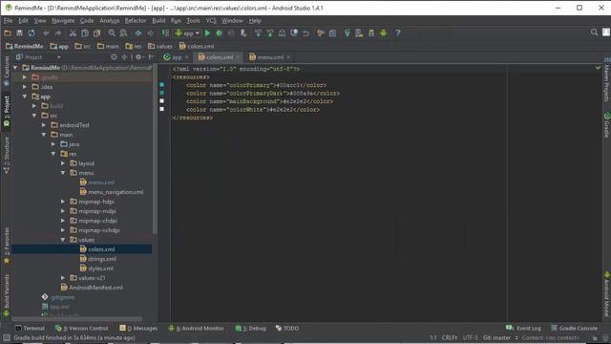Click the Show History clock icon
Screen dimensions: 611x344
pyautogui.click(x=294, y=33)
